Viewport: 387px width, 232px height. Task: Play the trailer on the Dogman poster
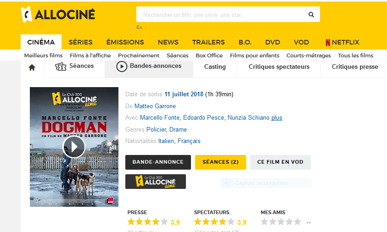74,147
